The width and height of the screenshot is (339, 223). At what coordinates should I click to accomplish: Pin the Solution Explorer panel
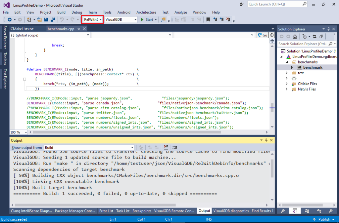(x=328, y=29)
